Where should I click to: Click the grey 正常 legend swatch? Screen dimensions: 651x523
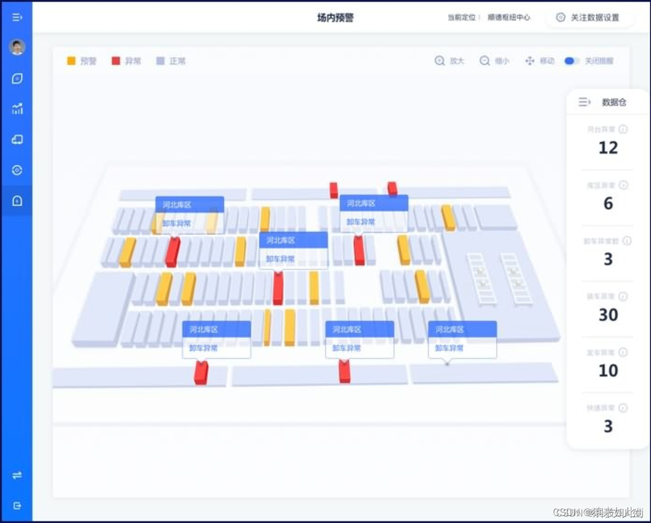pos(160,61)
